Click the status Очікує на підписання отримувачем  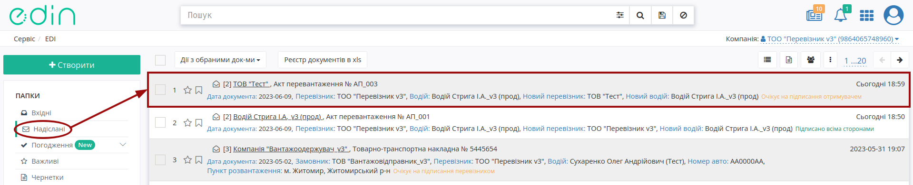coord(811,97)
